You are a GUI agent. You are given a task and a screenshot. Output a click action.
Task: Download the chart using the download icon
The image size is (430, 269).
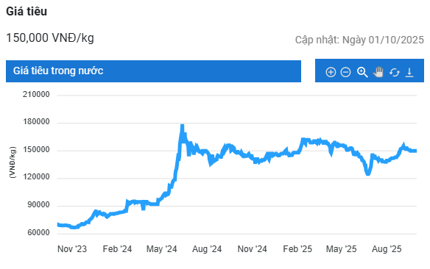click(409, 73)
